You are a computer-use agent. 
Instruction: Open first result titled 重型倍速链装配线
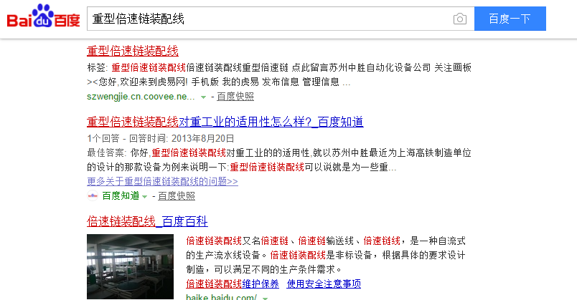pyautogui.click(x=133, y=51)
